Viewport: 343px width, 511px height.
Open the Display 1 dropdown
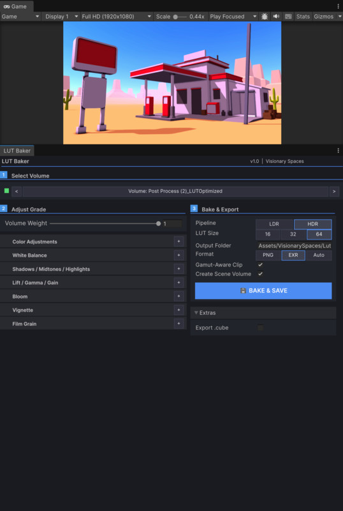click(61, 17)
